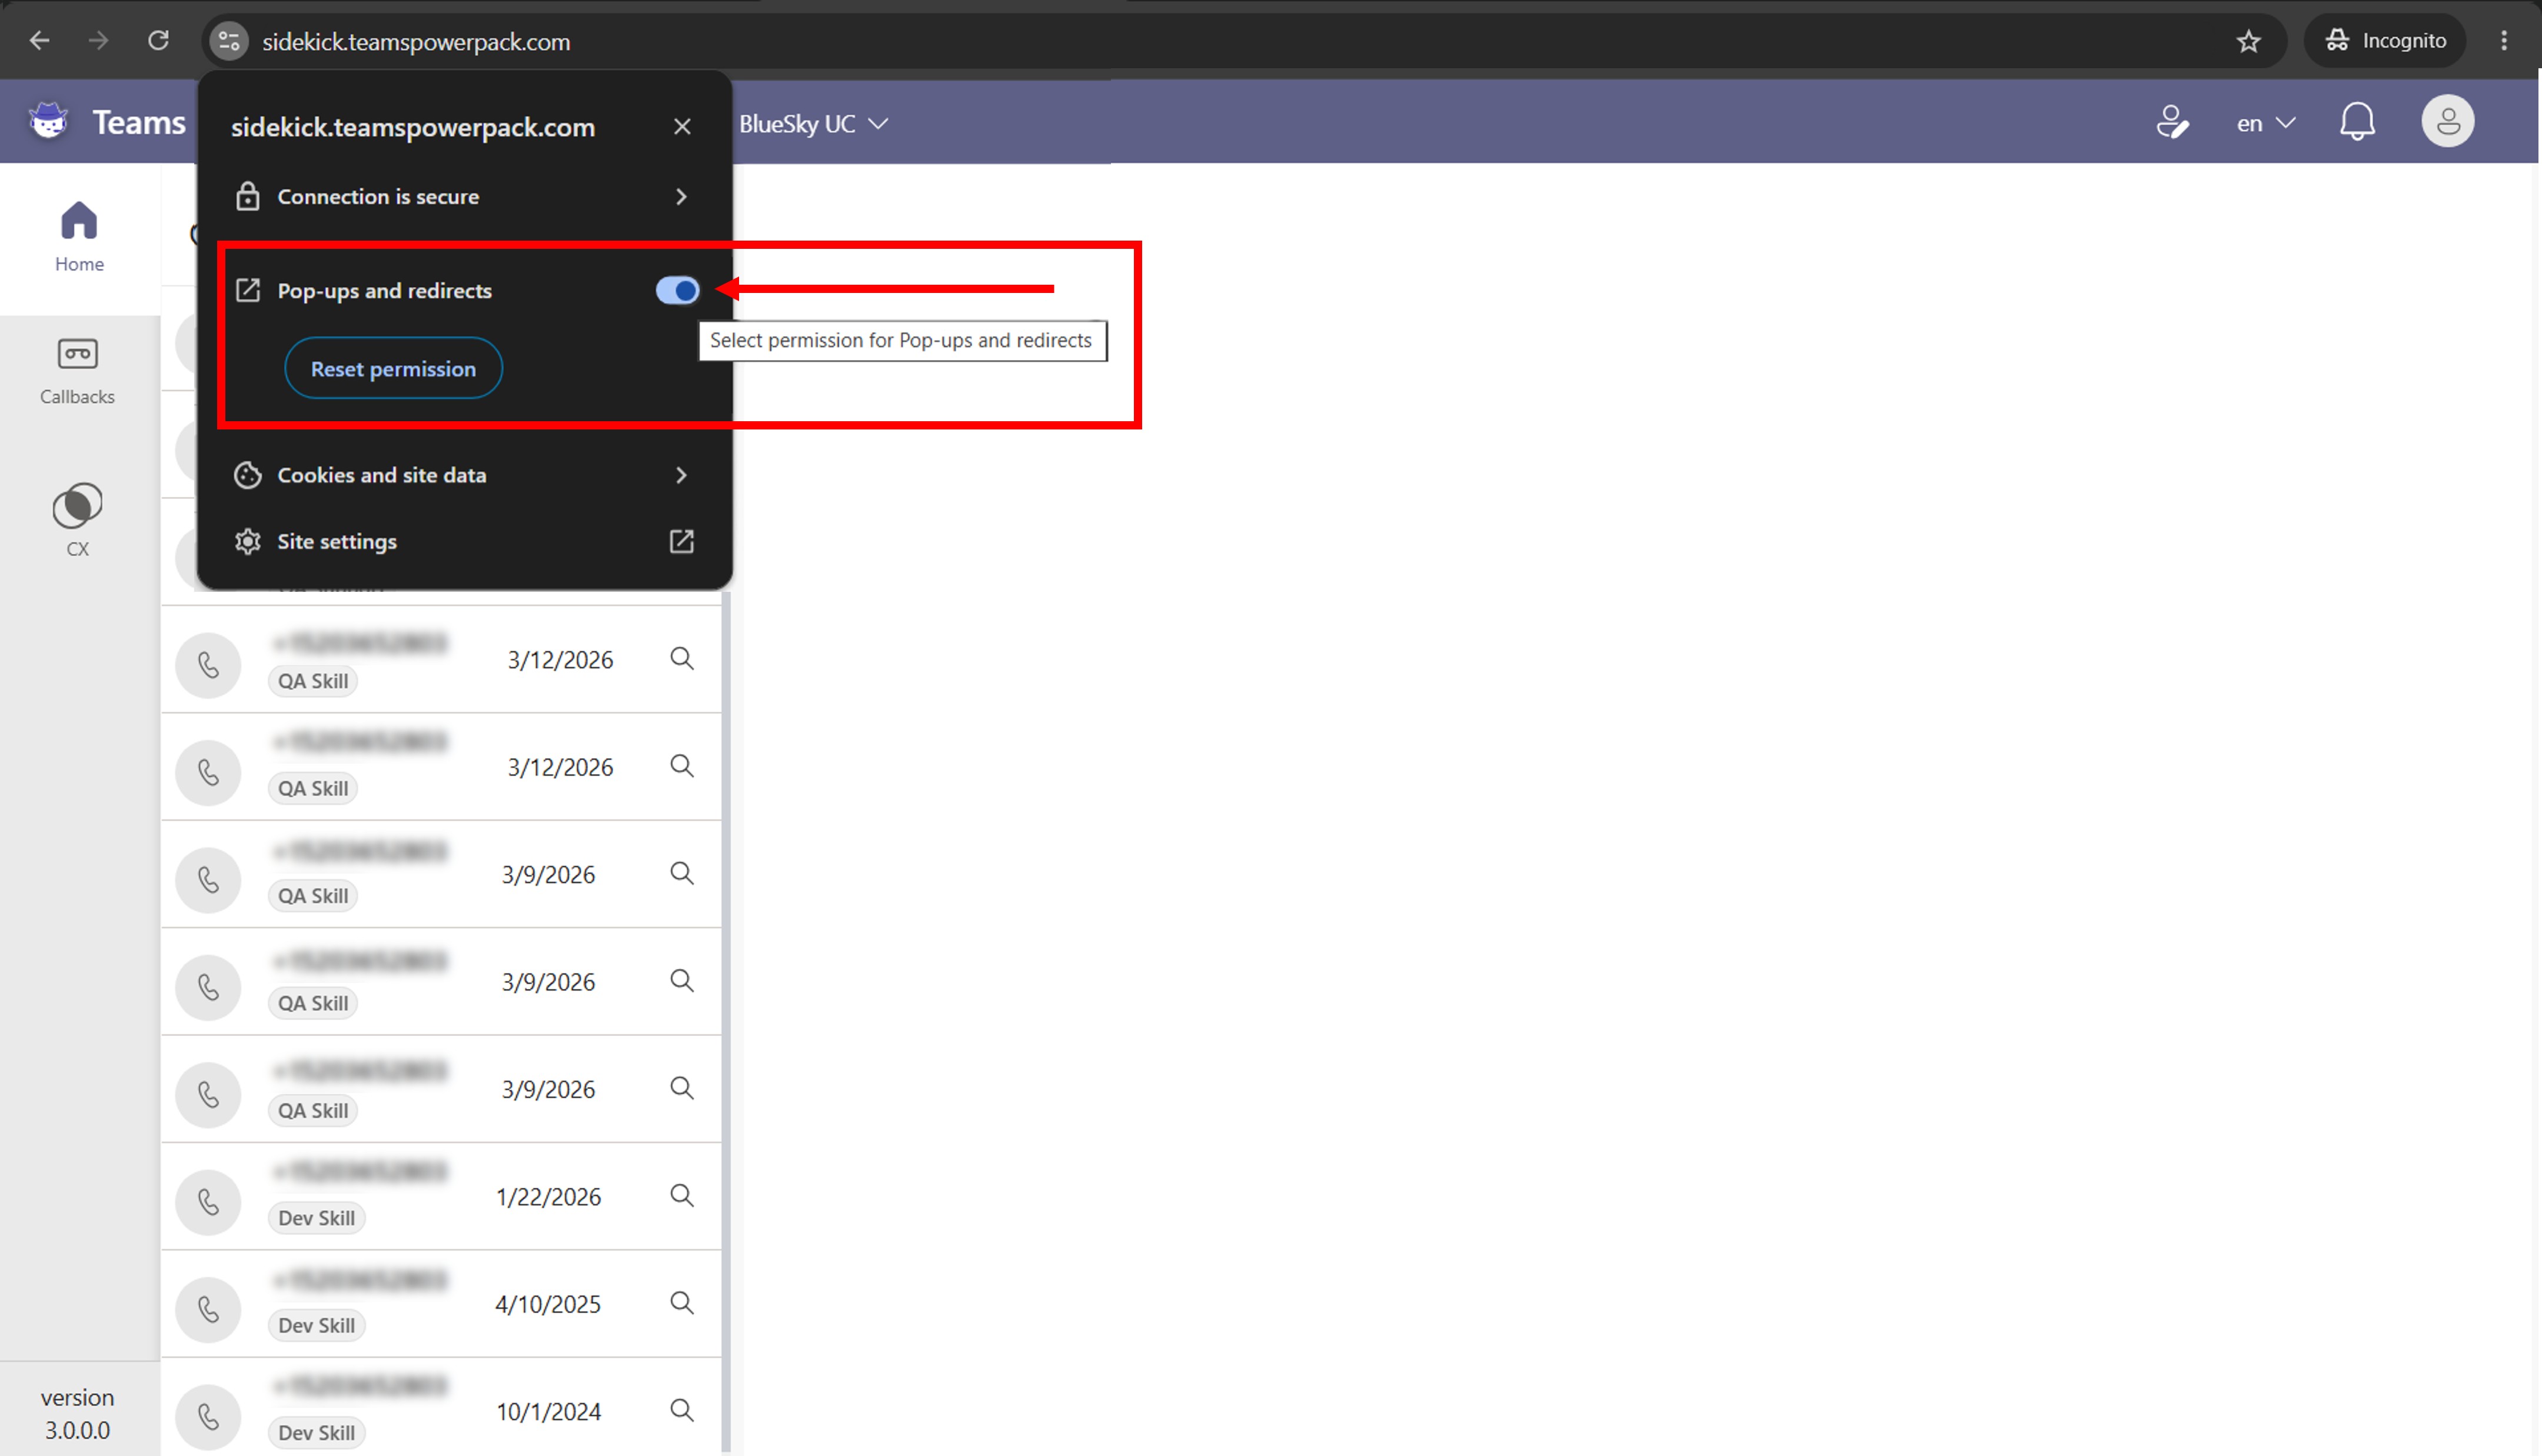
Task: Reload the current page
Action: (158, 41)
